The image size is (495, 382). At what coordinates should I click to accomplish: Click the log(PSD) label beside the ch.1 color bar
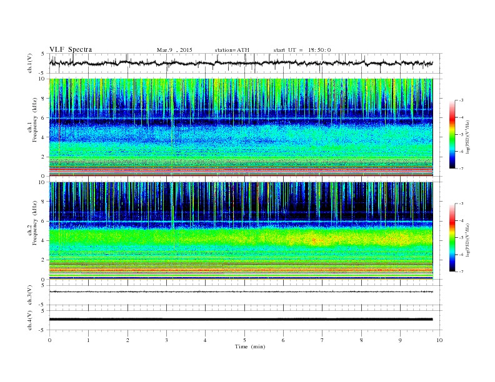click(x=468, y=137)
